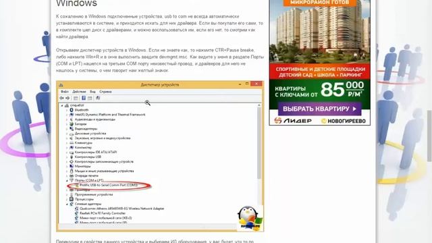Image resolution: width=432 pixels, height=243 pixels.
Task: Click the apartment buildings photo in the ad
Action: (319, 34)
